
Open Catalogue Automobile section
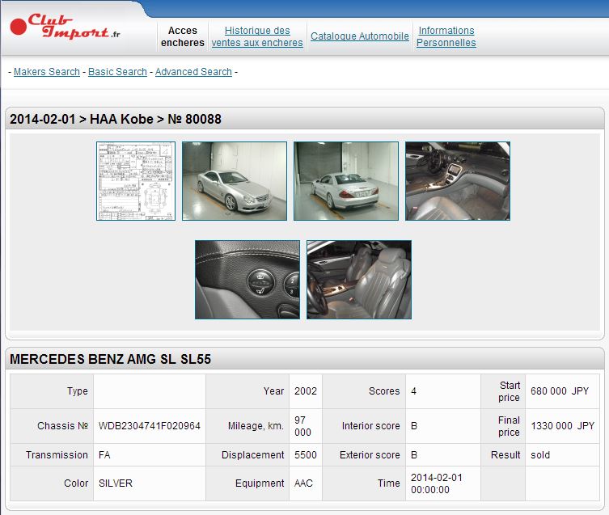click(x=360, y=36)
